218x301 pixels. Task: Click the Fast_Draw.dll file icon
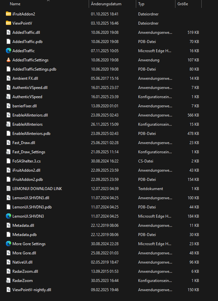[x=9, y=143]
